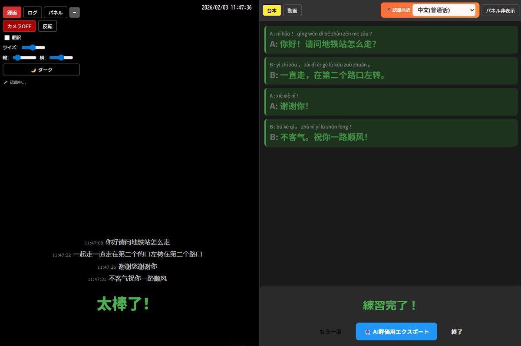521x346 pixels.
Task: Adjust the サイズ size slider
Action: pos(33,47)
